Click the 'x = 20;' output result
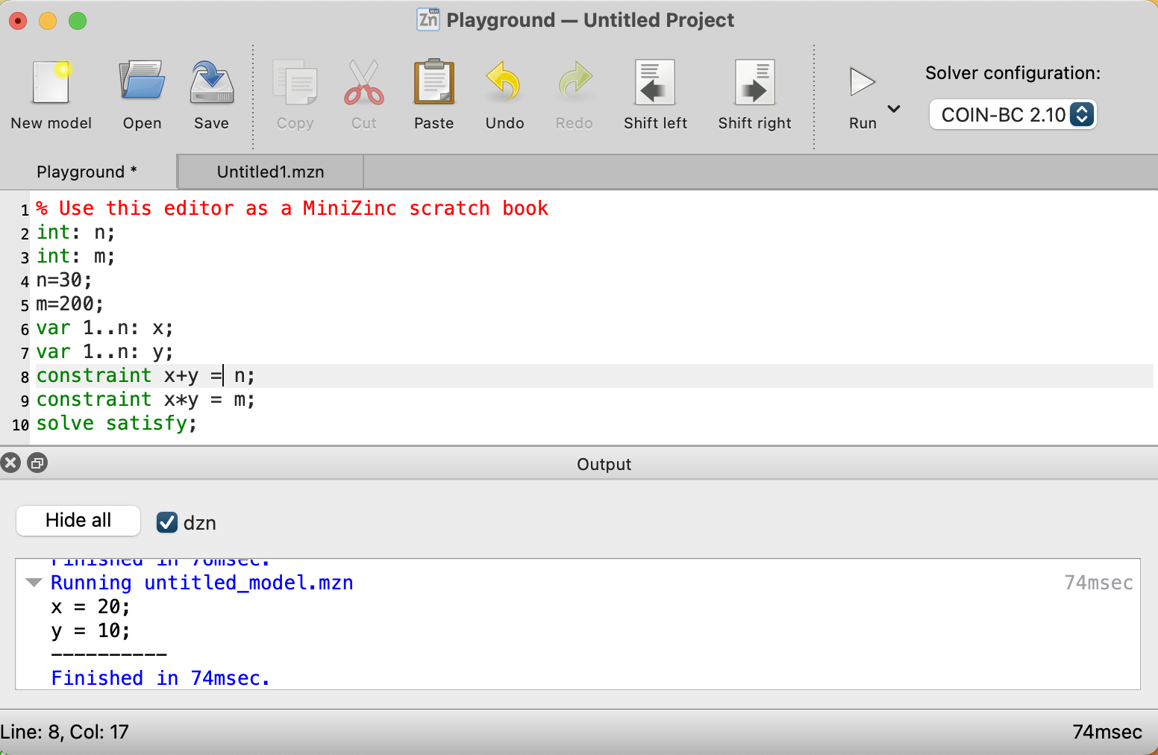The height and width of the screenshot is (755, 1158). pos(90,607)
